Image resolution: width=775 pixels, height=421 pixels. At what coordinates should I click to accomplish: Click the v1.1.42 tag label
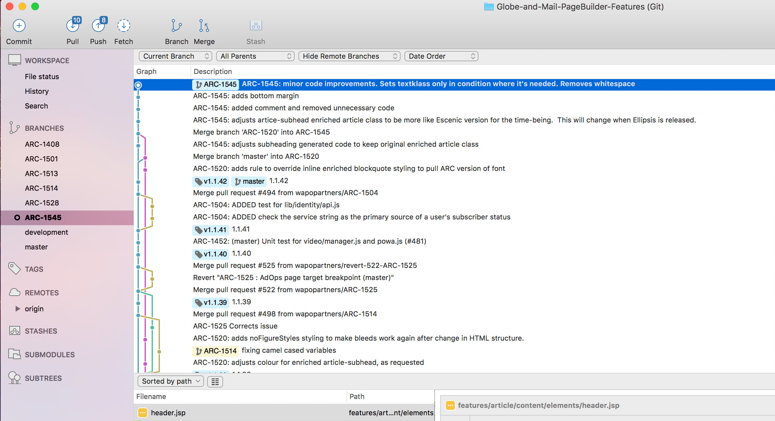pyautogui.click(x=211, y=181)
